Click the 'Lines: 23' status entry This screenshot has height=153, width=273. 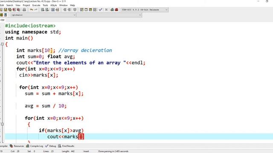coord(48,151)
